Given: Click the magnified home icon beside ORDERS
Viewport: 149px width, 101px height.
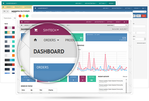Looking at the screenshot, I should point(35,40).
